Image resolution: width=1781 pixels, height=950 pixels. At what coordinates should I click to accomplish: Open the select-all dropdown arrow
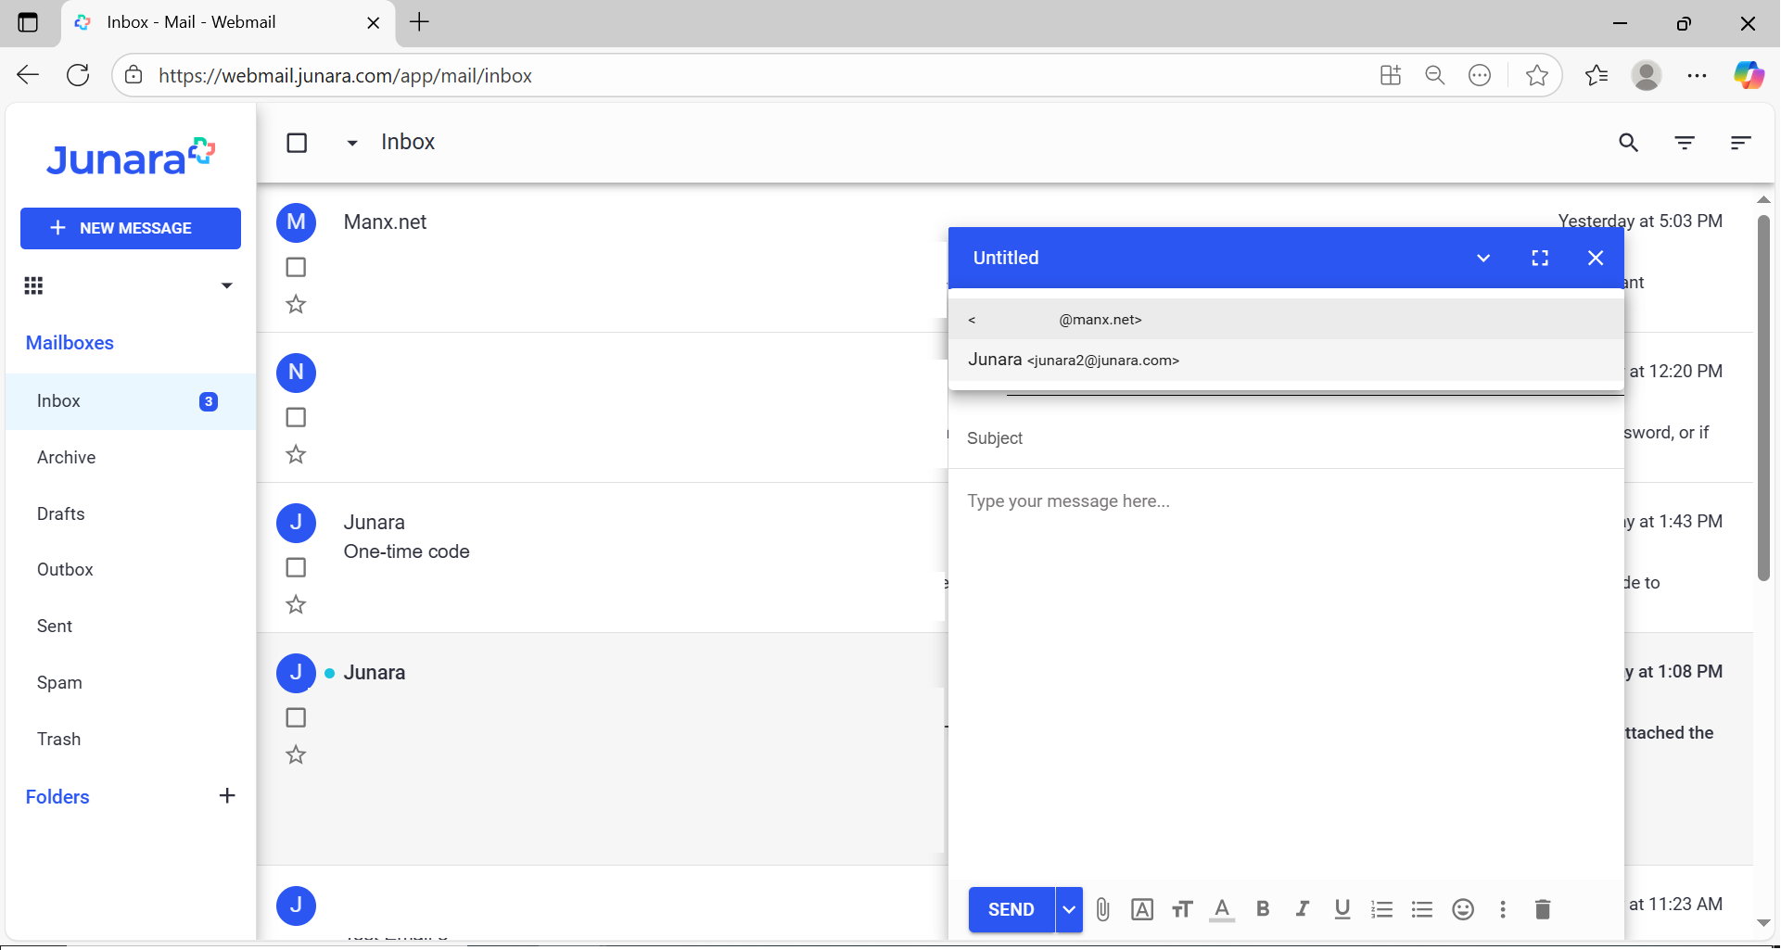point(352,143)
